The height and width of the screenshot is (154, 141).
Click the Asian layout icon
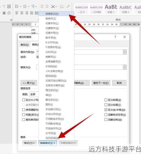click(53, 7)
